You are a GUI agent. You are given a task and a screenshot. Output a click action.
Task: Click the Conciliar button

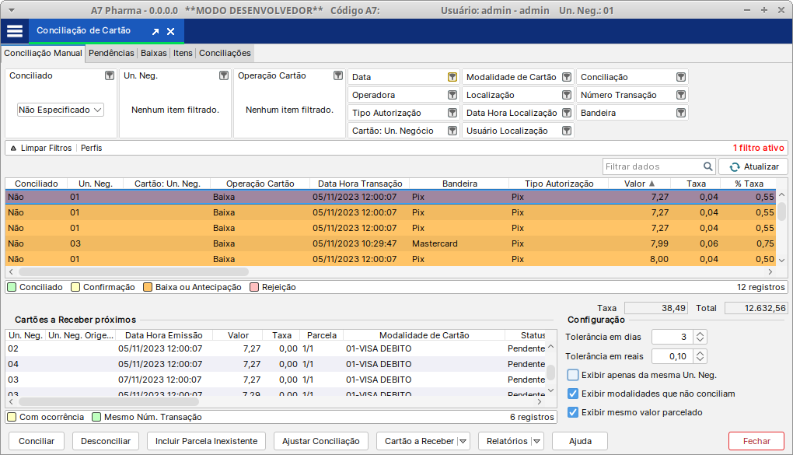[x=37, y=441]
